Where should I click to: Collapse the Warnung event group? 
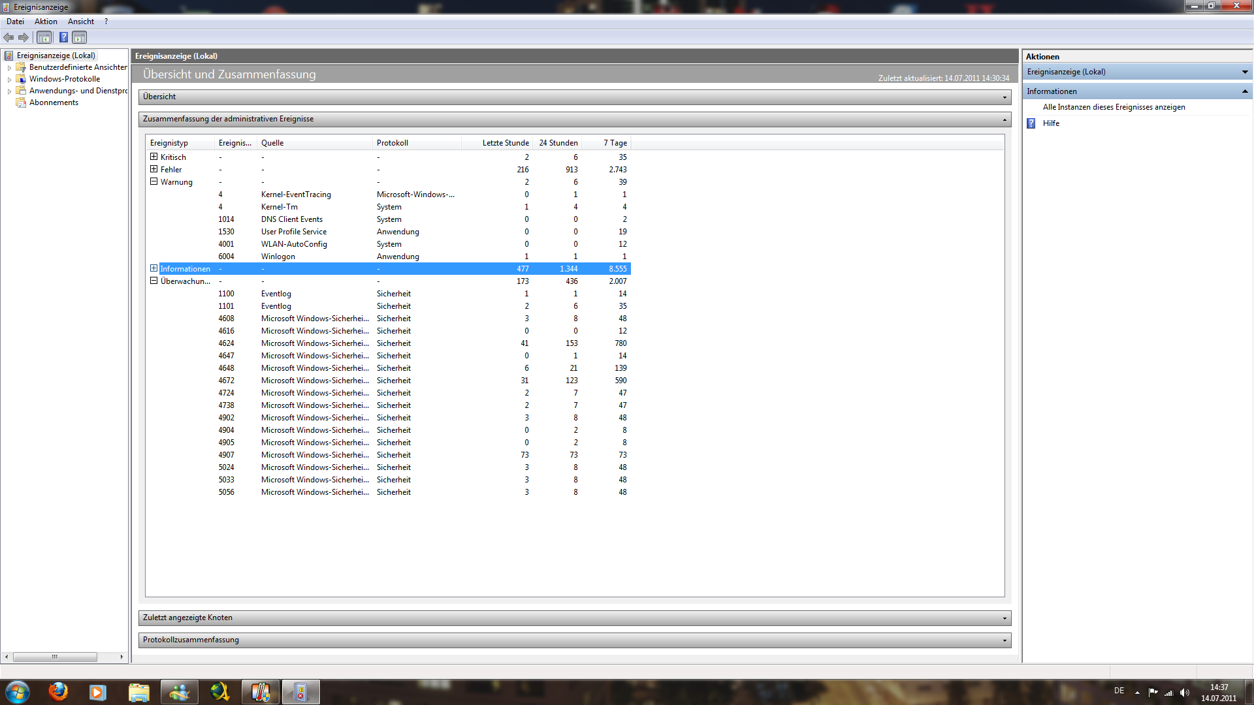click(x=153, y=181)
